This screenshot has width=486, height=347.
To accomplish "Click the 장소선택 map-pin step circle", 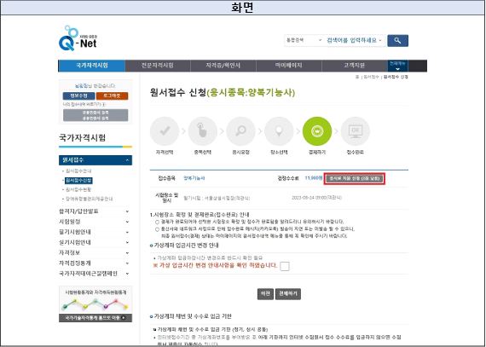I will 279,131.
